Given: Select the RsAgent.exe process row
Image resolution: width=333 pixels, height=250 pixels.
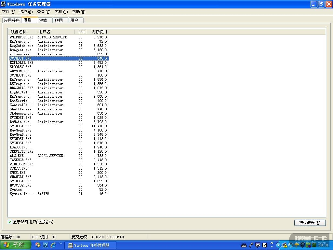Looking at the screenshot, I should coord(59,50).
